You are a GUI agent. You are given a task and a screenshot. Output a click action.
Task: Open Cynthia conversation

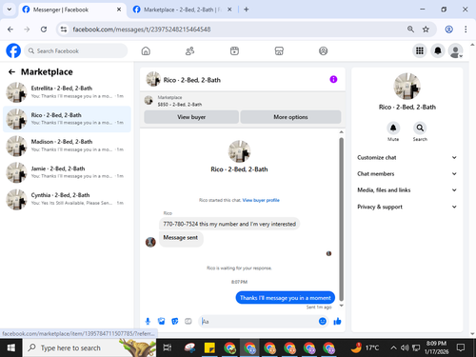click(67, 199)
